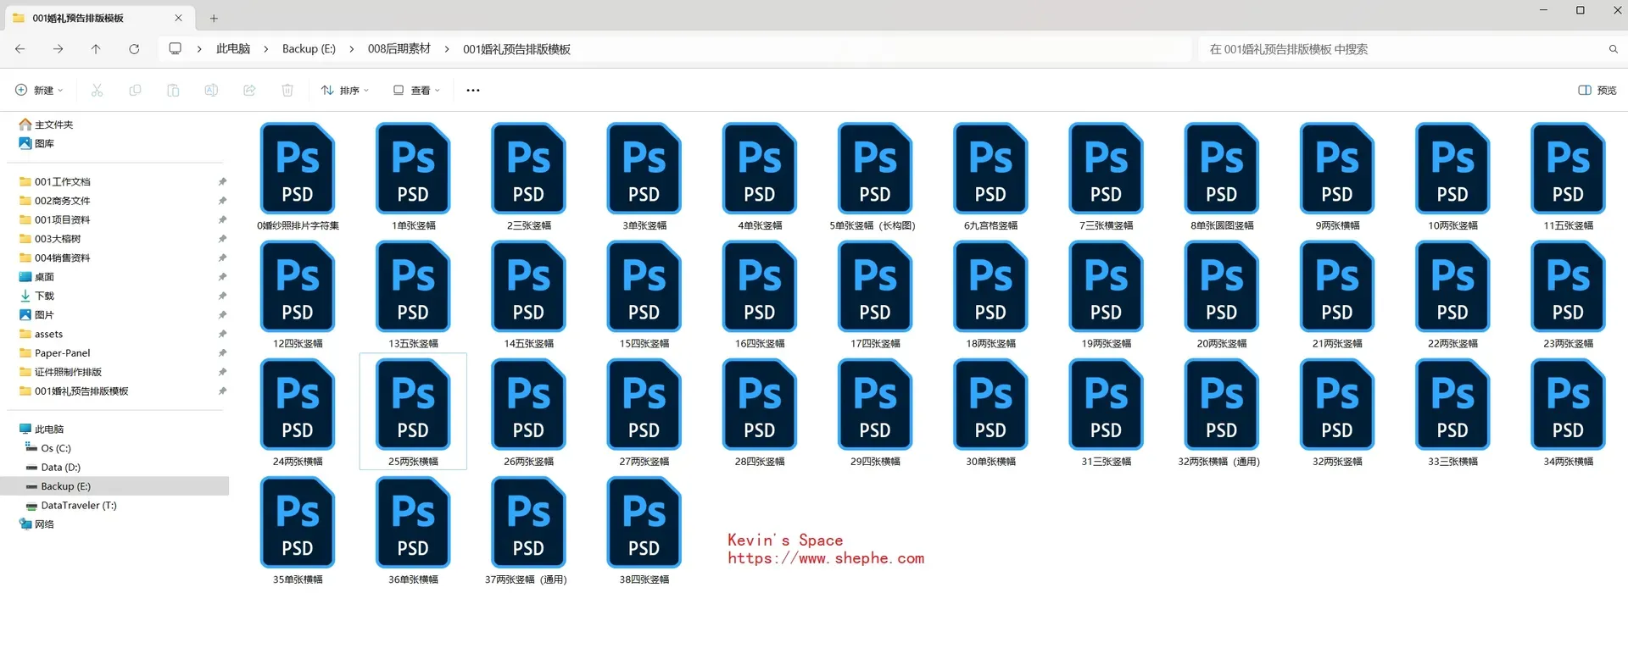1628x654 pixels.
Task: Click the Up directory arrow
Action: tap(96, 49)
